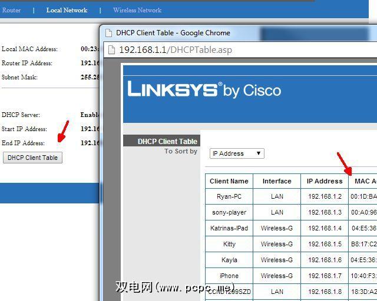377x301 pixels.
Task: Click the LAN interface cell for Ryan-PC
Action: (x=277, y=196)
